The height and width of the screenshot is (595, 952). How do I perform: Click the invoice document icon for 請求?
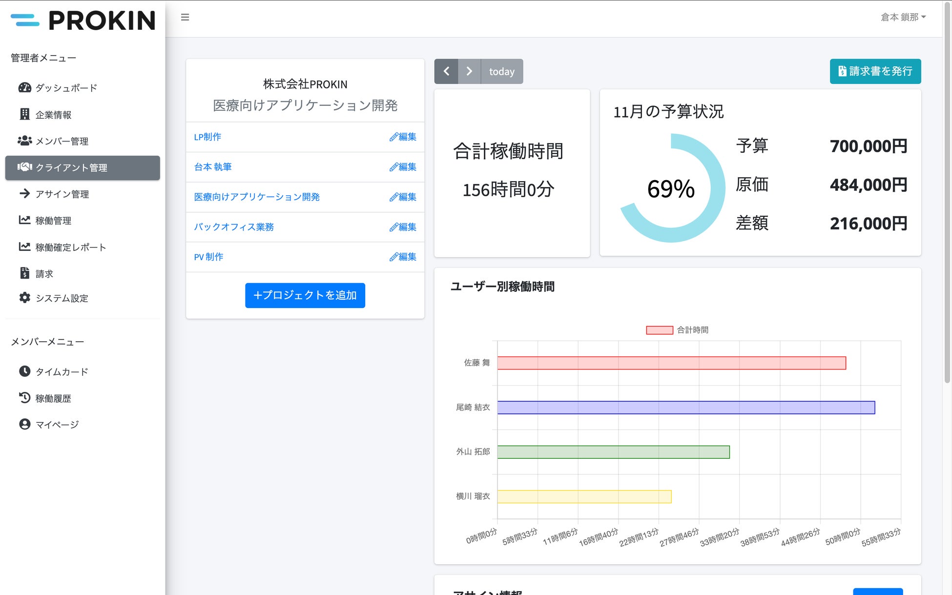click(x=24, y=273)
